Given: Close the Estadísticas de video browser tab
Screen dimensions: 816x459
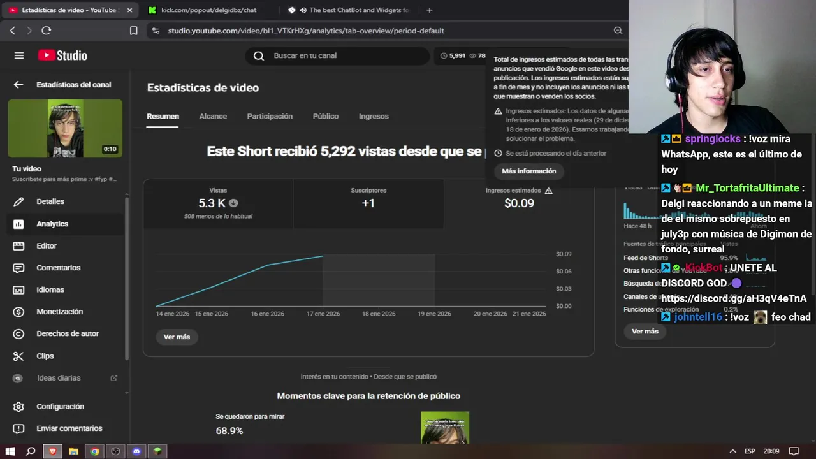Looking at the screenshot, I should click(x=130, y=10).
